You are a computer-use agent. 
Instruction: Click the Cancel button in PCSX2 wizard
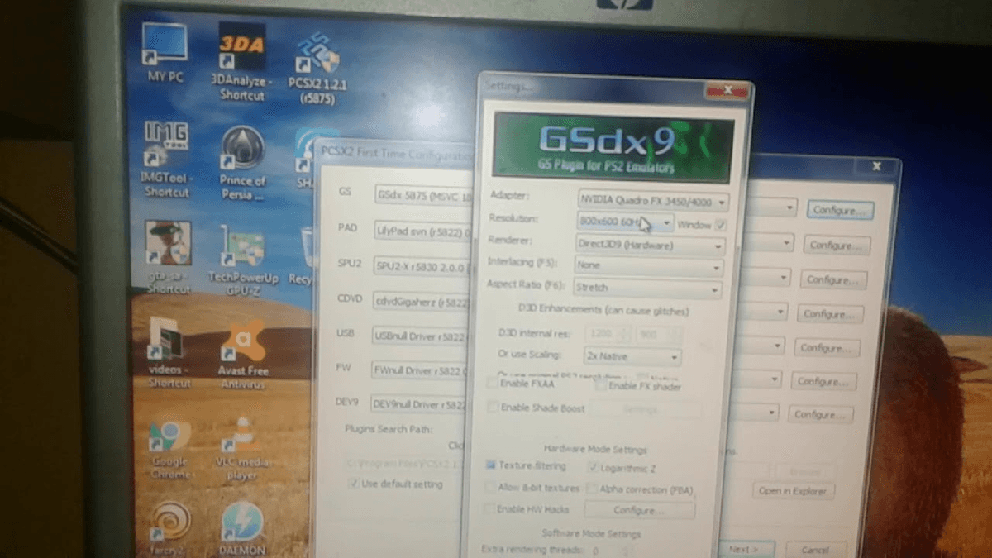click(x=814, y=549)
